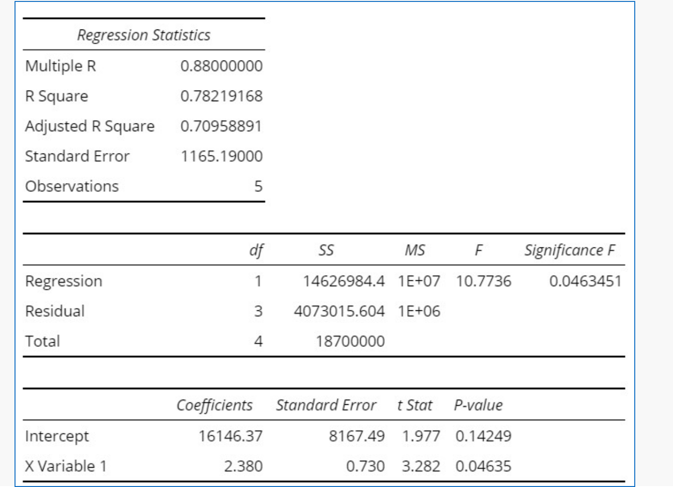
Task: Click the F column header
Action: 478,250
